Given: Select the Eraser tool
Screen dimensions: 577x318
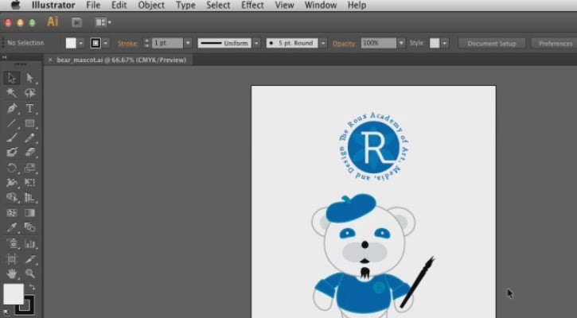Looking at the screenshot, I should point(29,152).
